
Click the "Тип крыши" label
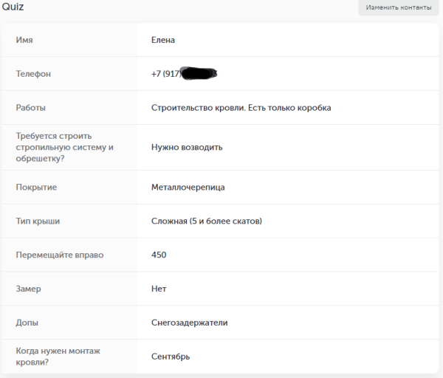point(38,221)
